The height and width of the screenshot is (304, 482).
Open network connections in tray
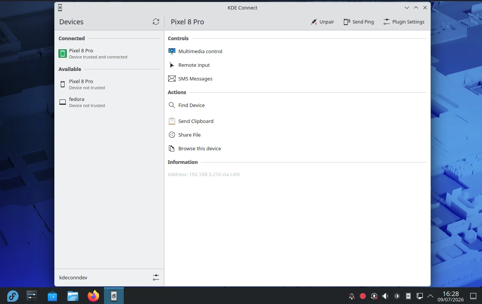tap(420, 296)
